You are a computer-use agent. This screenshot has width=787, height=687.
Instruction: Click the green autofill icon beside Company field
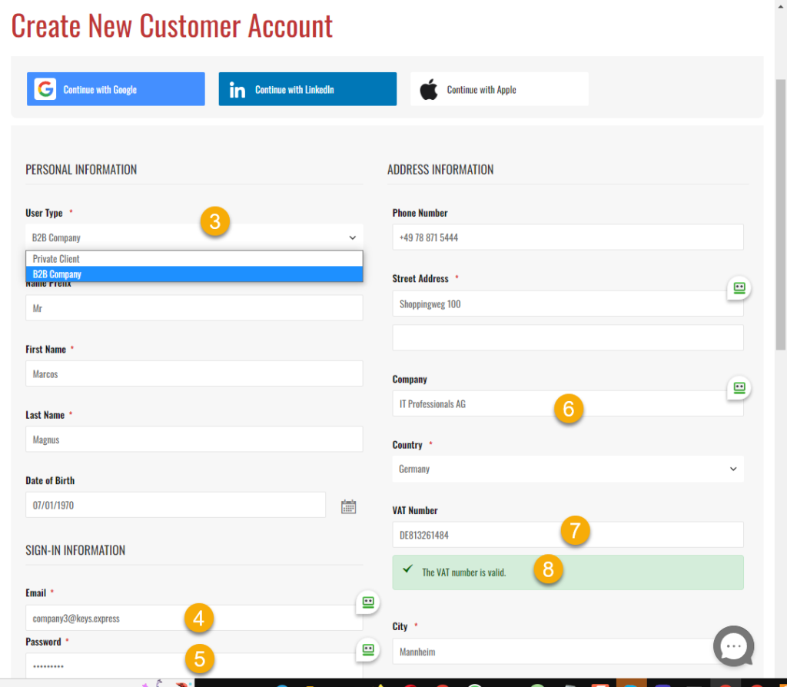point(739,388)
